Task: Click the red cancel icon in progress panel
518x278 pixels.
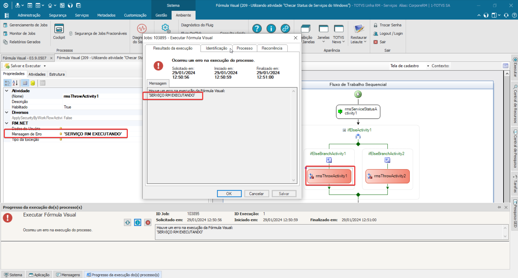Action: pyautogui.click(x=148, y=223)
